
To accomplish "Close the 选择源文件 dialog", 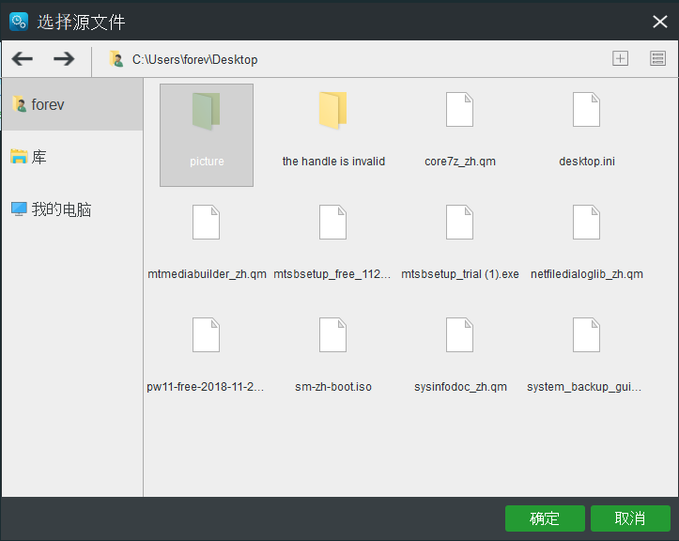I will coord(660,22).
